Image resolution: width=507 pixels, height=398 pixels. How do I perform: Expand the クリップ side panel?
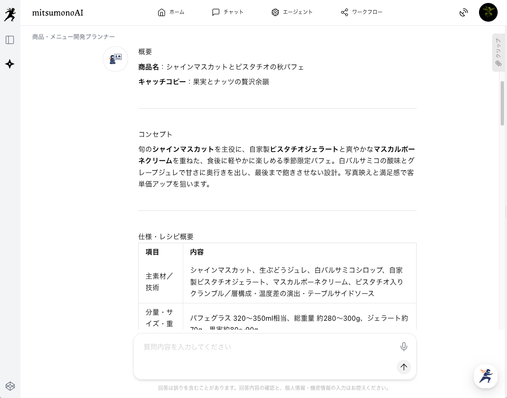tap(498, 52)
